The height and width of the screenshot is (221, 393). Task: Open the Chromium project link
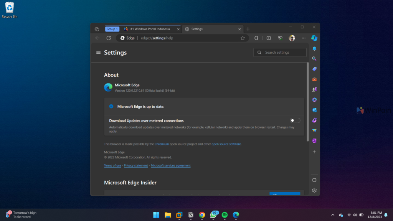(162, 144)
